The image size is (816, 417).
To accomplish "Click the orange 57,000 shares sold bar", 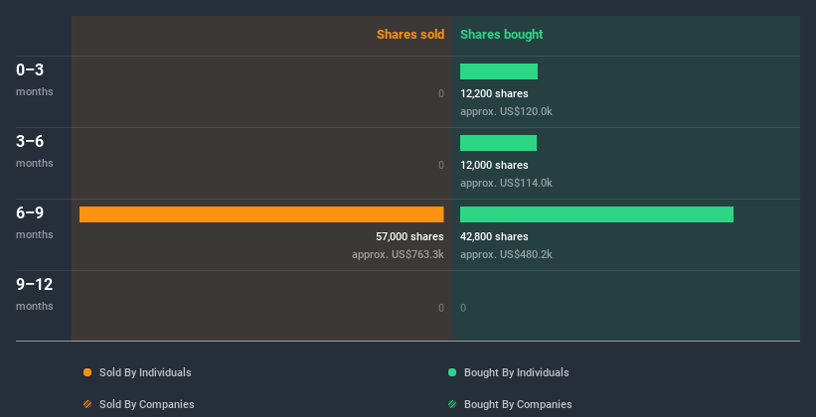I will (x=261, y=214).
